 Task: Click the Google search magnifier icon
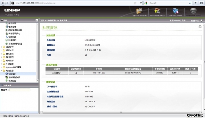tap(190, 3)
